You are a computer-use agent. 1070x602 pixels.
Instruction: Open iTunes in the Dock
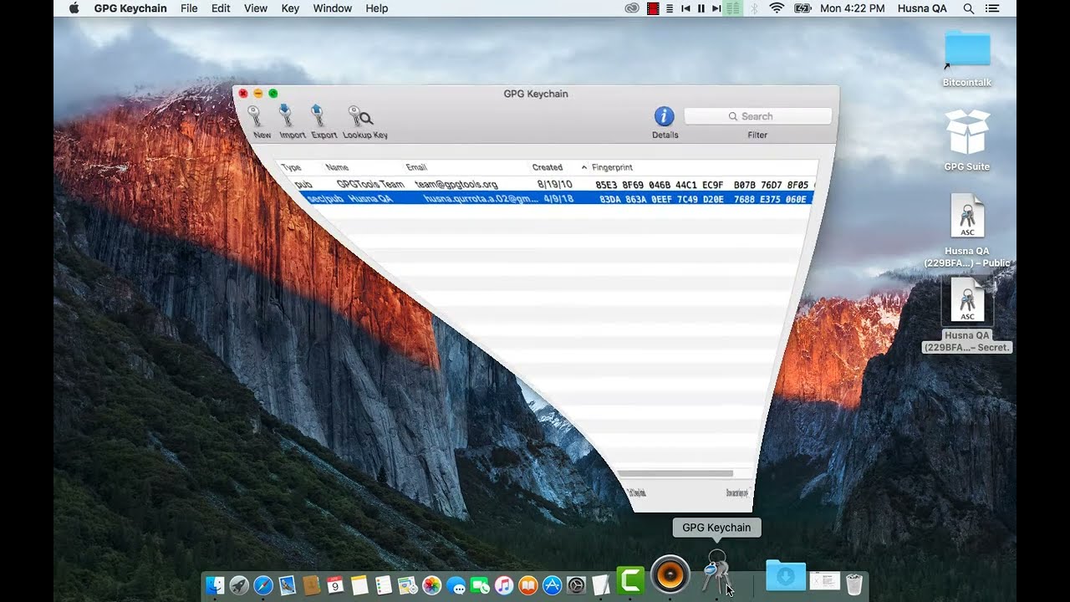504,584
